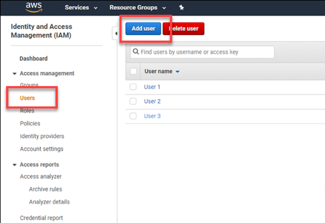Open Policies in the sidebar
This screenshot has width=325, height=223.
coord(30,124)
